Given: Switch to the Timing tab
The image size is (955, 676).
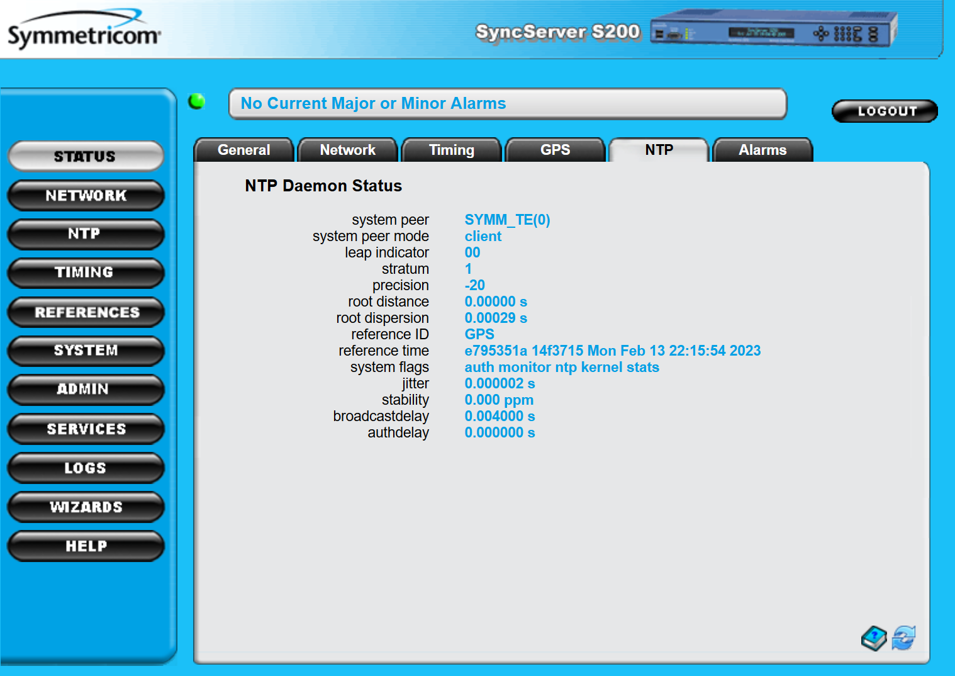Looking at the screenshot, I should click(x=451, y=150).
